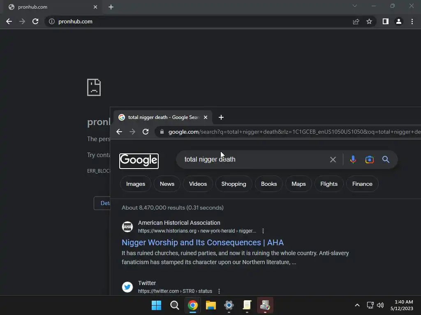Open tab search chevron in back window

(x=355, y=6)
